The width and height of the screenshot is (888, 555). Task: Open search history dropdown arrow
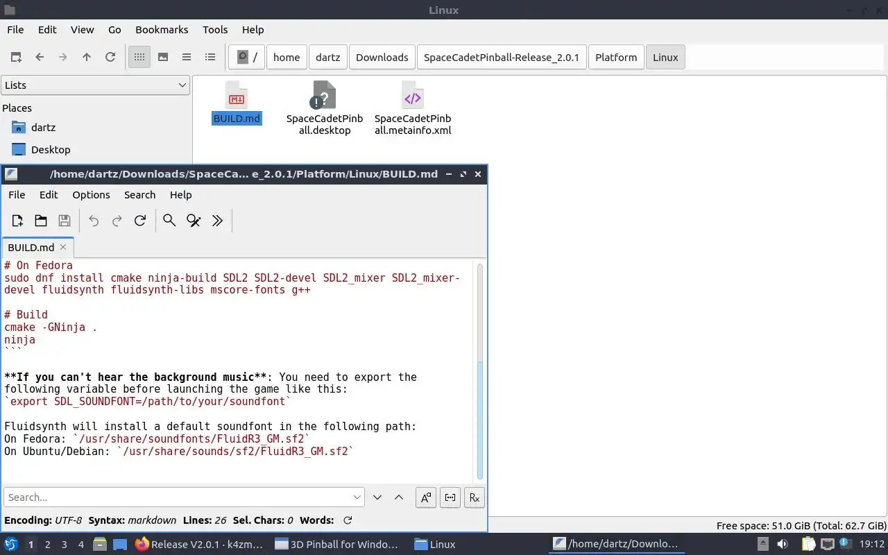[357, 497]
